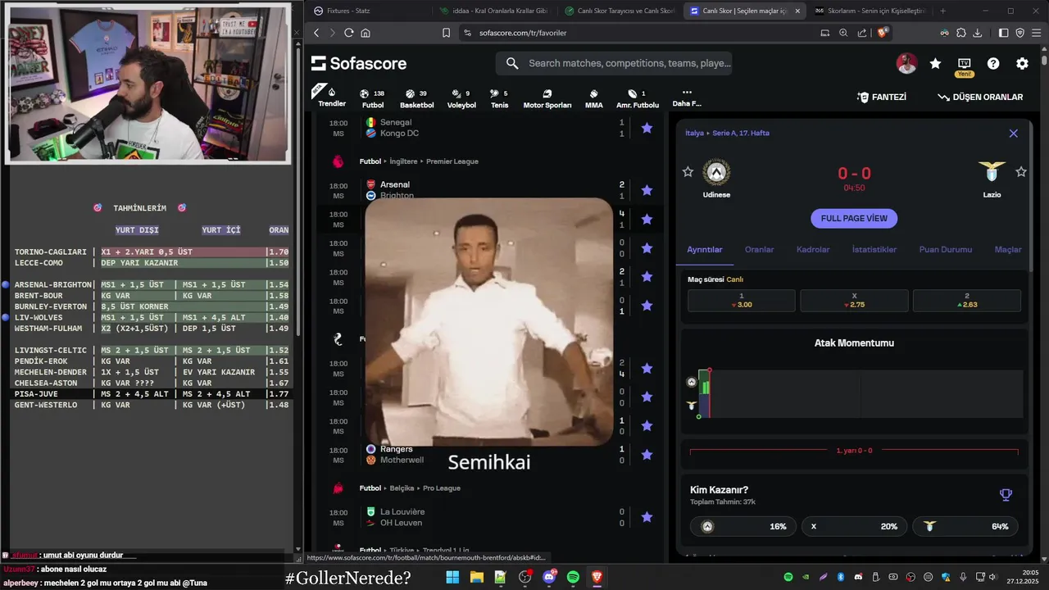The width and height of the screenshot is (1049, 590).
Task: Open the Motor Sporları category
Action: click(x=547, y=99)
